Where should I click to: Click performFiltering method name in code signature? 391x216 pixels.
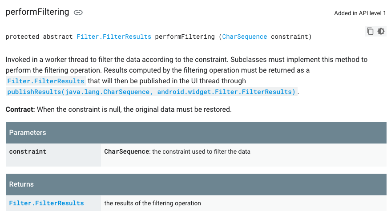[185, 37]
